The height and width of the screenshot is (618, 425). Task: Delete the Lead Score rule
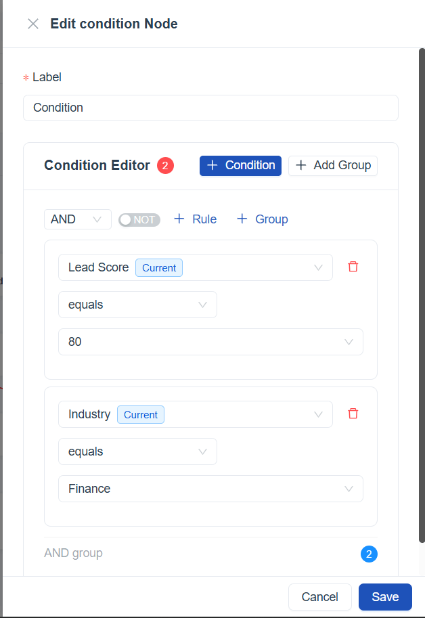click(x=353, y=267)
